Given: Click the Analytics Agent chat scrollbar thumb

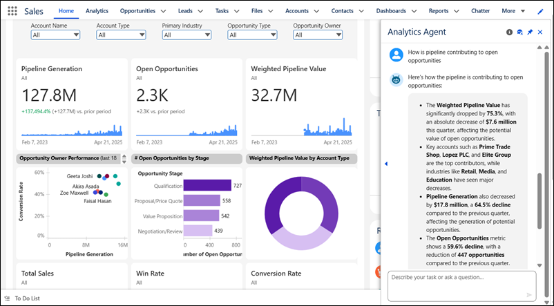Looking at the screenshot, I should pyautogui.click(x=539, y=201).
